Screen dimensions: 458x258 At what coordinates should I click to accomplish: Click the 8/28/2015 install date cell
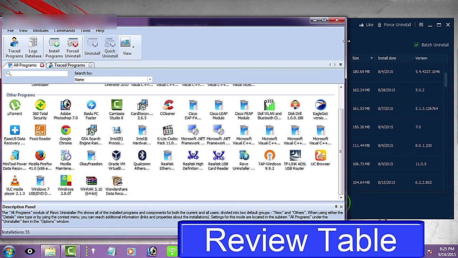click(386, 90)
